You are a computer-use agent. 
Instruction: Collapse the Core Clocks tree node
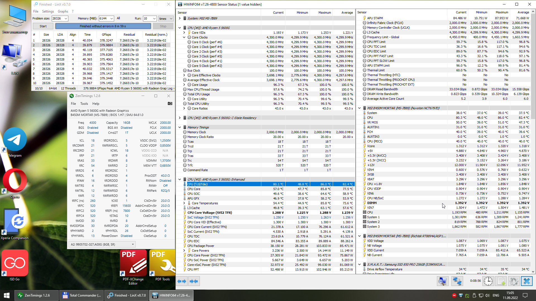(184, 37)
